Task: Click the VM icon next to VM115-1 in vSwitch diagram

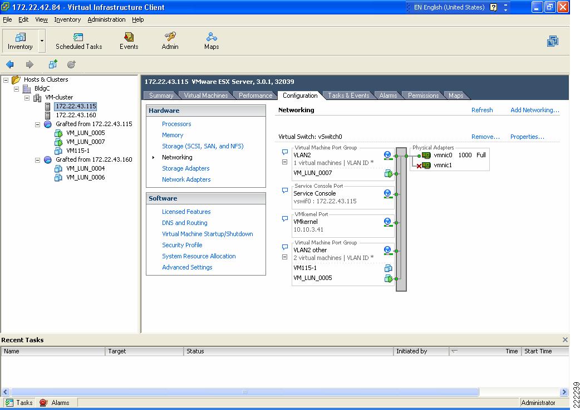Action: coord(388,268)
